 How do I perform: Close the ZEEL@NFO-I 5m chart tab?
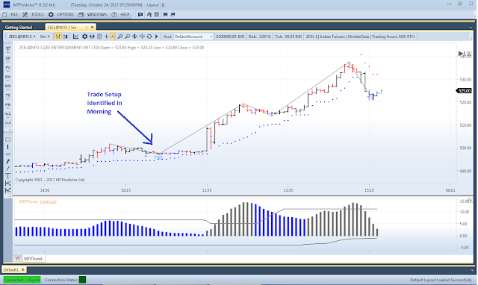tap(93, 27)
